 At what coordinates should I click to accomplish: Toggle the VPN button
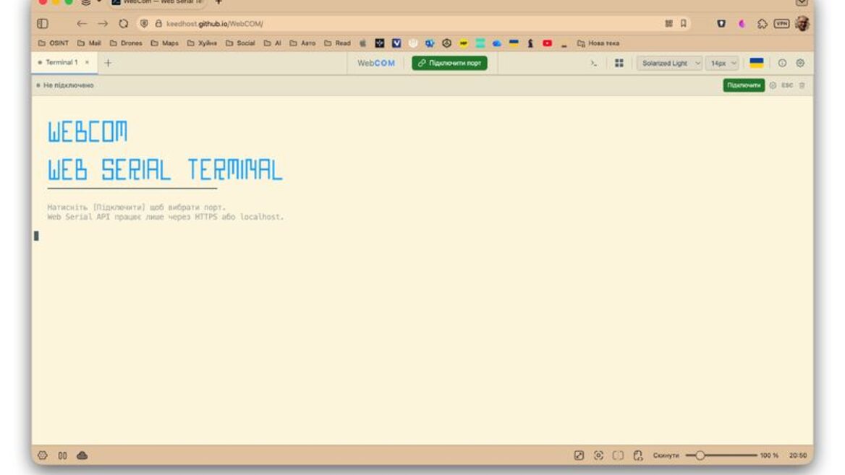point(781,24)
